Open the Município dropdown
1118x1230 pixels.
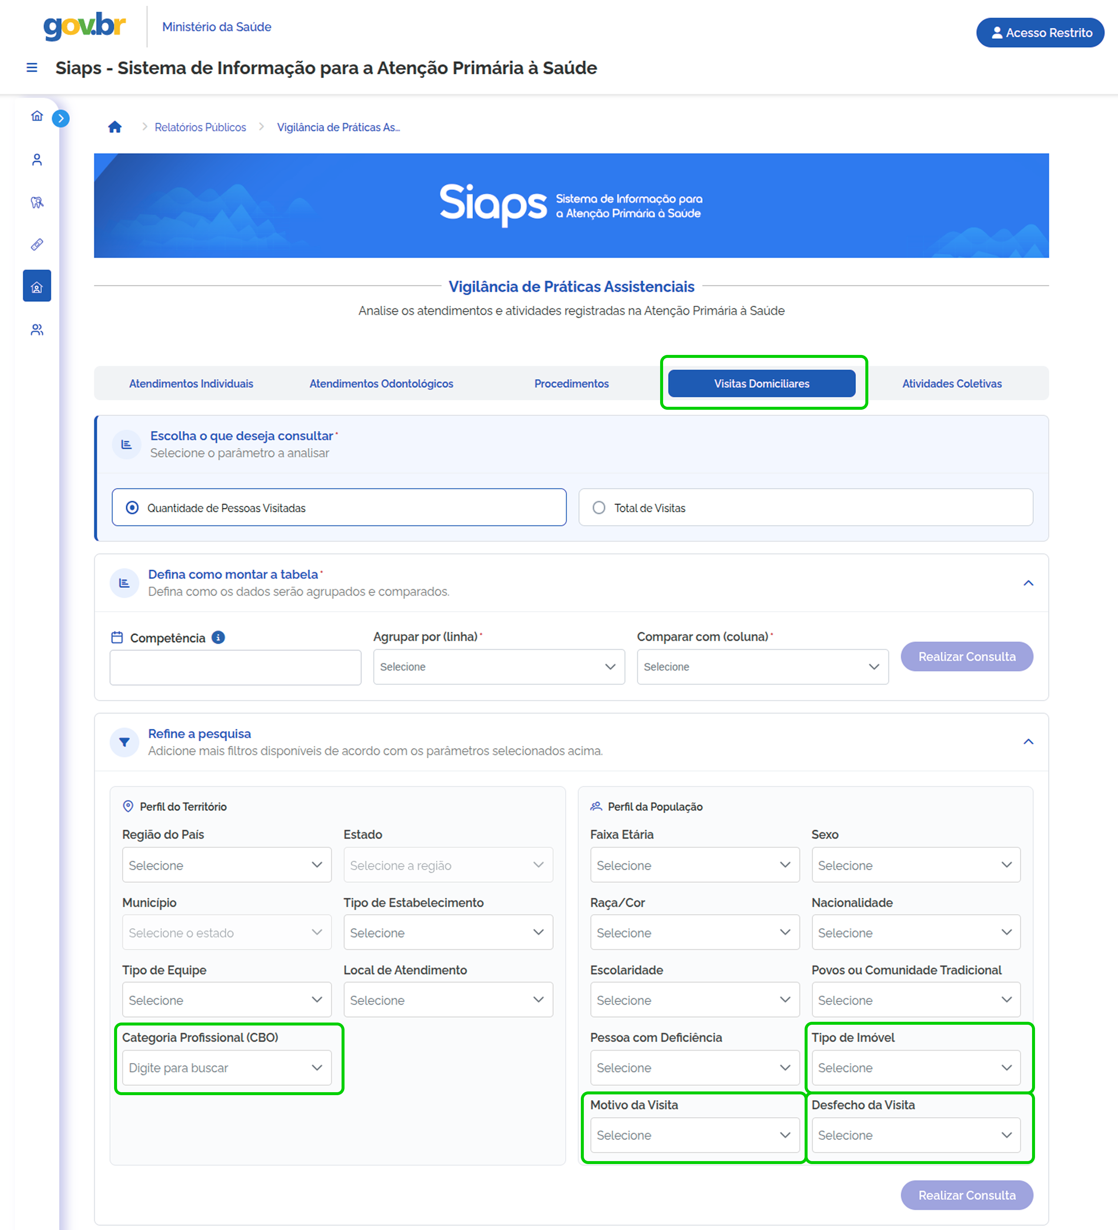point(227,932)
